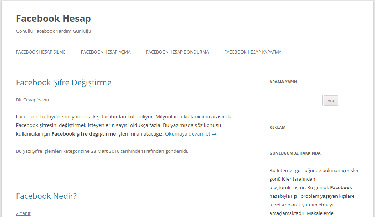This screenshot has width=375, height=217.
Task: Click the 2 Yanıt comments link
Action: click(23, 213)
